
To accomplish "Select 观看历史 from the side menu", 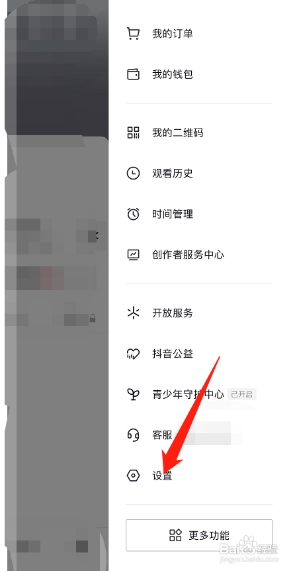I will 199,174.
